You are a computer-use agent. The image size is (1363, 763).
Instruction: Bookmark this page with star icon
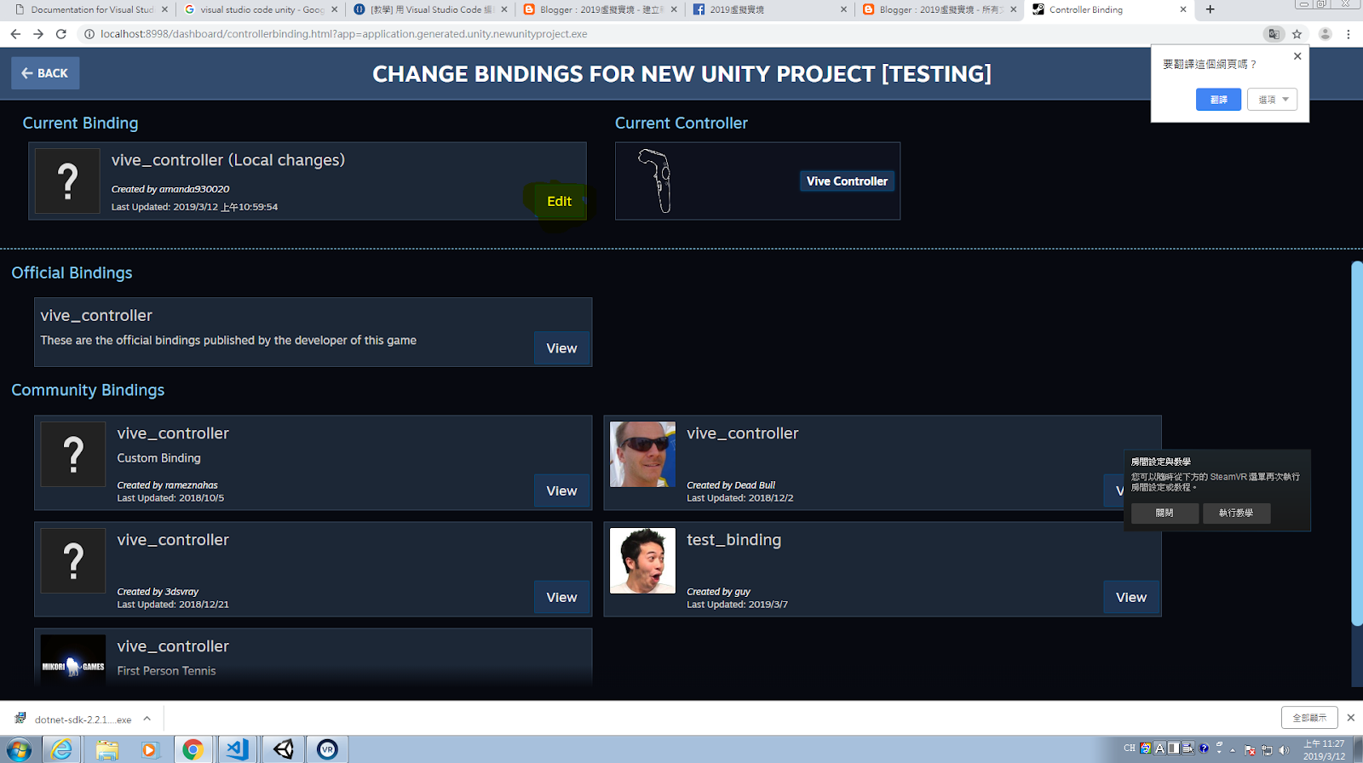1297,34
